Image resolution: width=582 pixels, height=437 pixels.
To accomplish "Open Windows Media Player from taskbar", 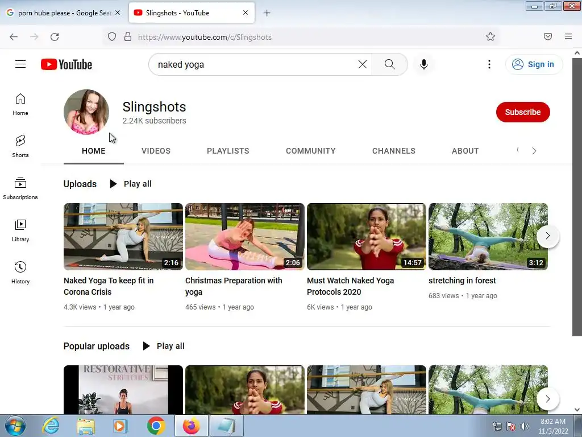I will (120, 426).
